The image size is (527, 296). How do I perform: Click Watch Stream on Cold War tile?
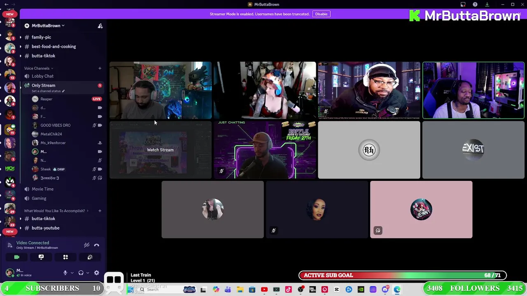point(160,150)
